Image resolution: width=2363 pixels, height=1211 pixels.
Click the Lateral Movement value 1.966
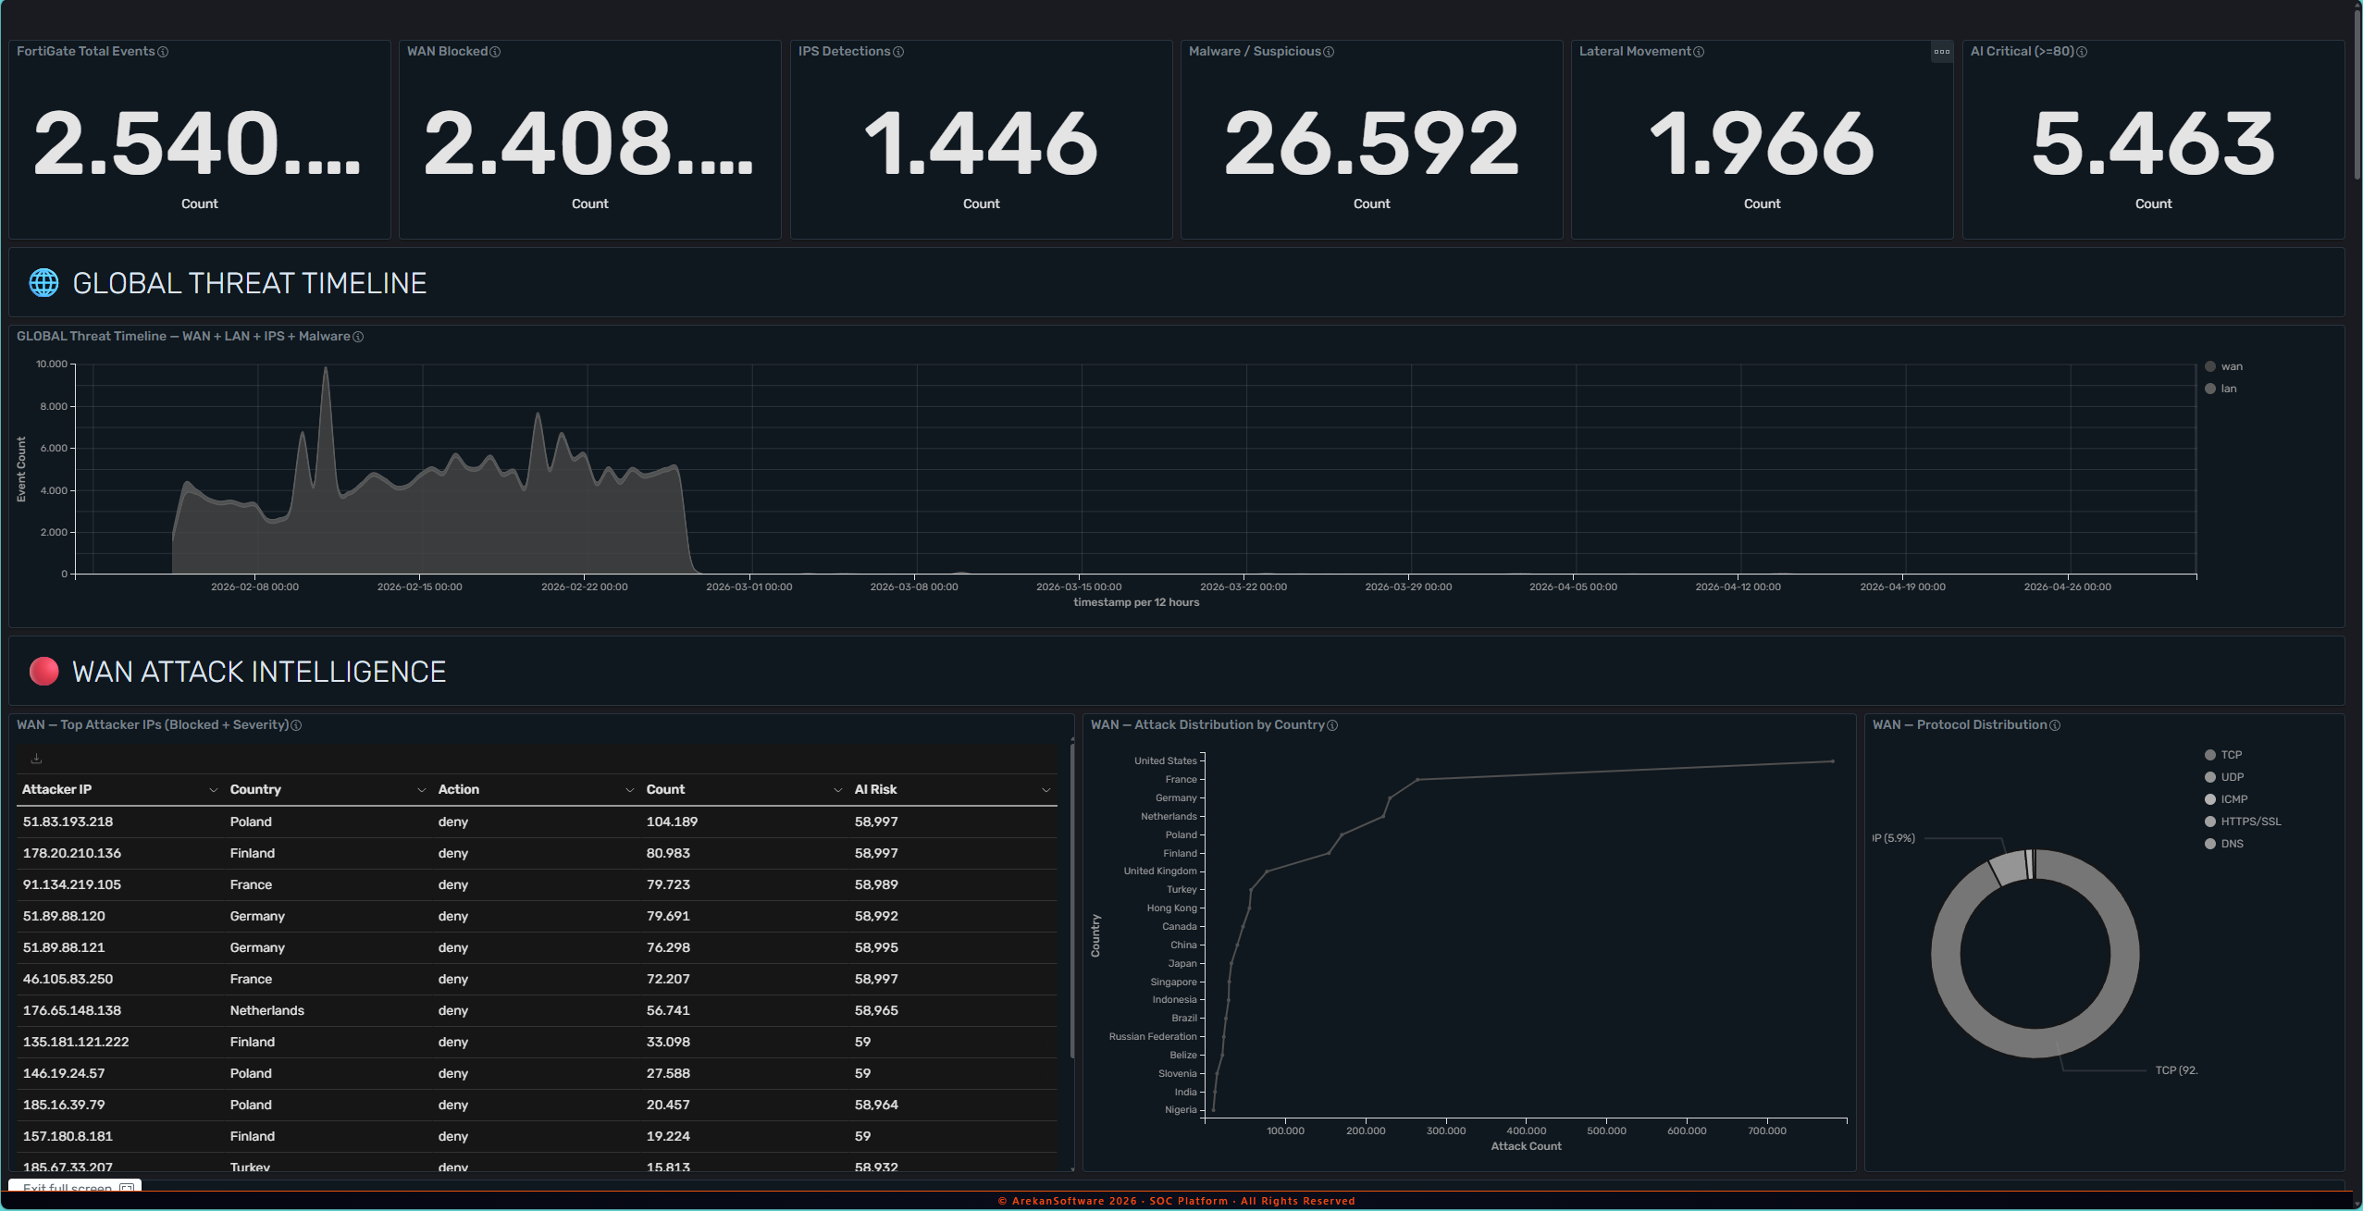pos(1762,143)
